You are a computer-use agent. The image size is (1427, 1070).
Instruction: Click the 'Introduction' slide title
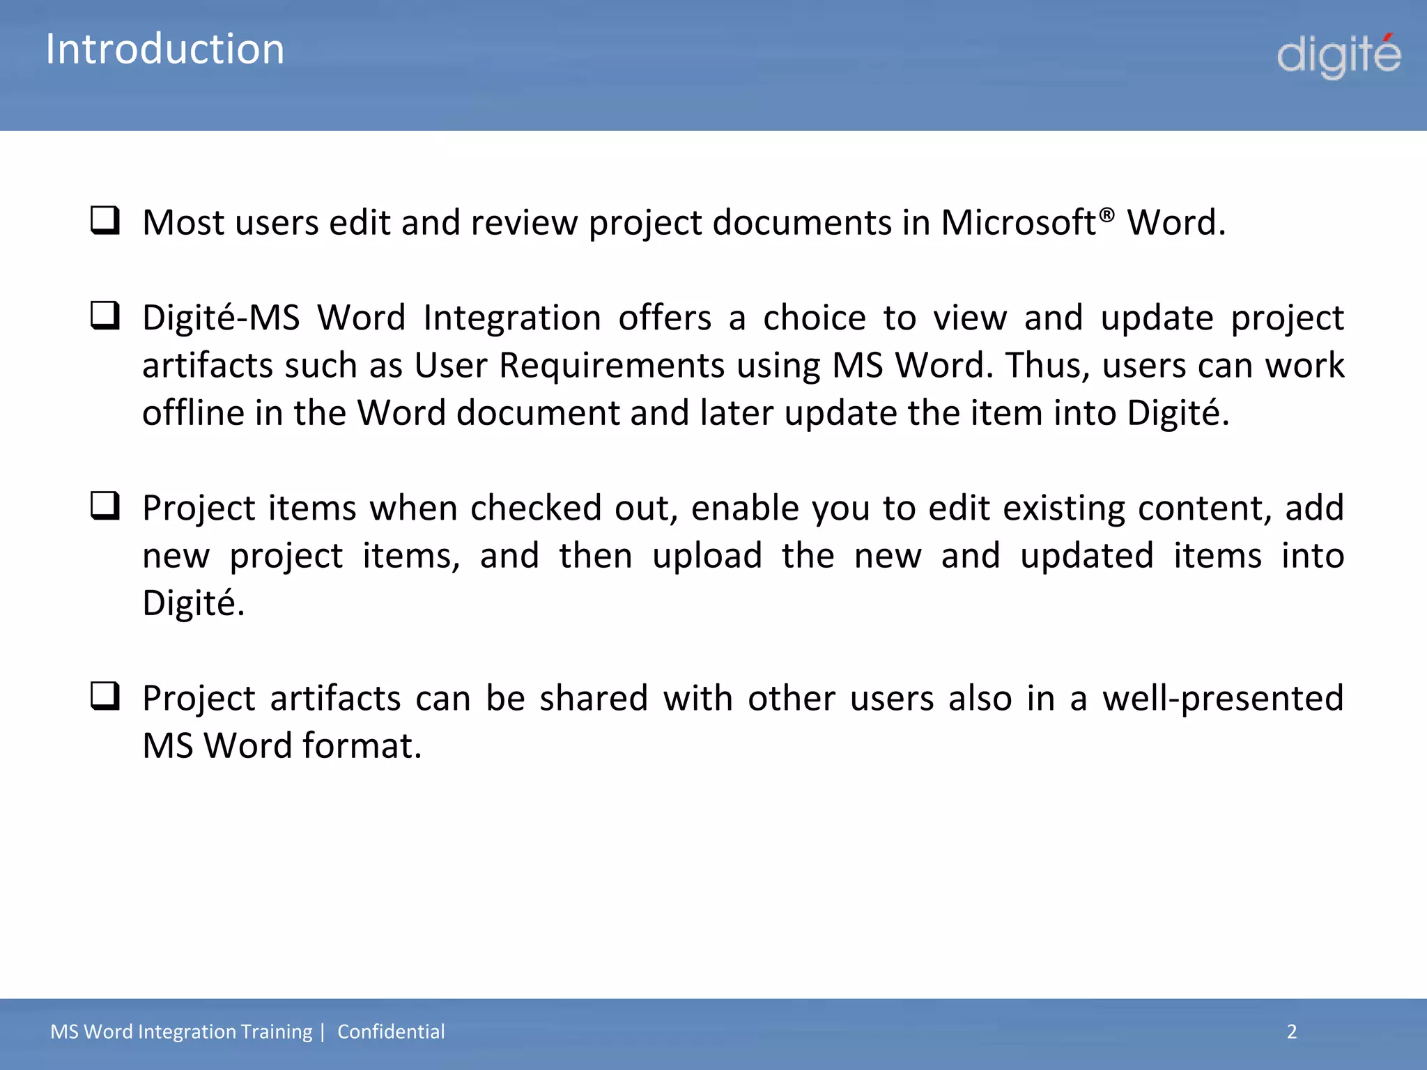point(165,49)
